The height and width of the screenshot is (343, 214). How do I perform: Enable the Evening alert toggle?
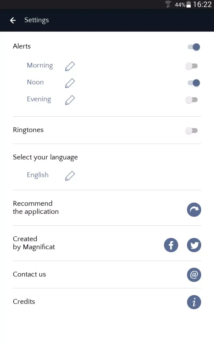(191, 100)
